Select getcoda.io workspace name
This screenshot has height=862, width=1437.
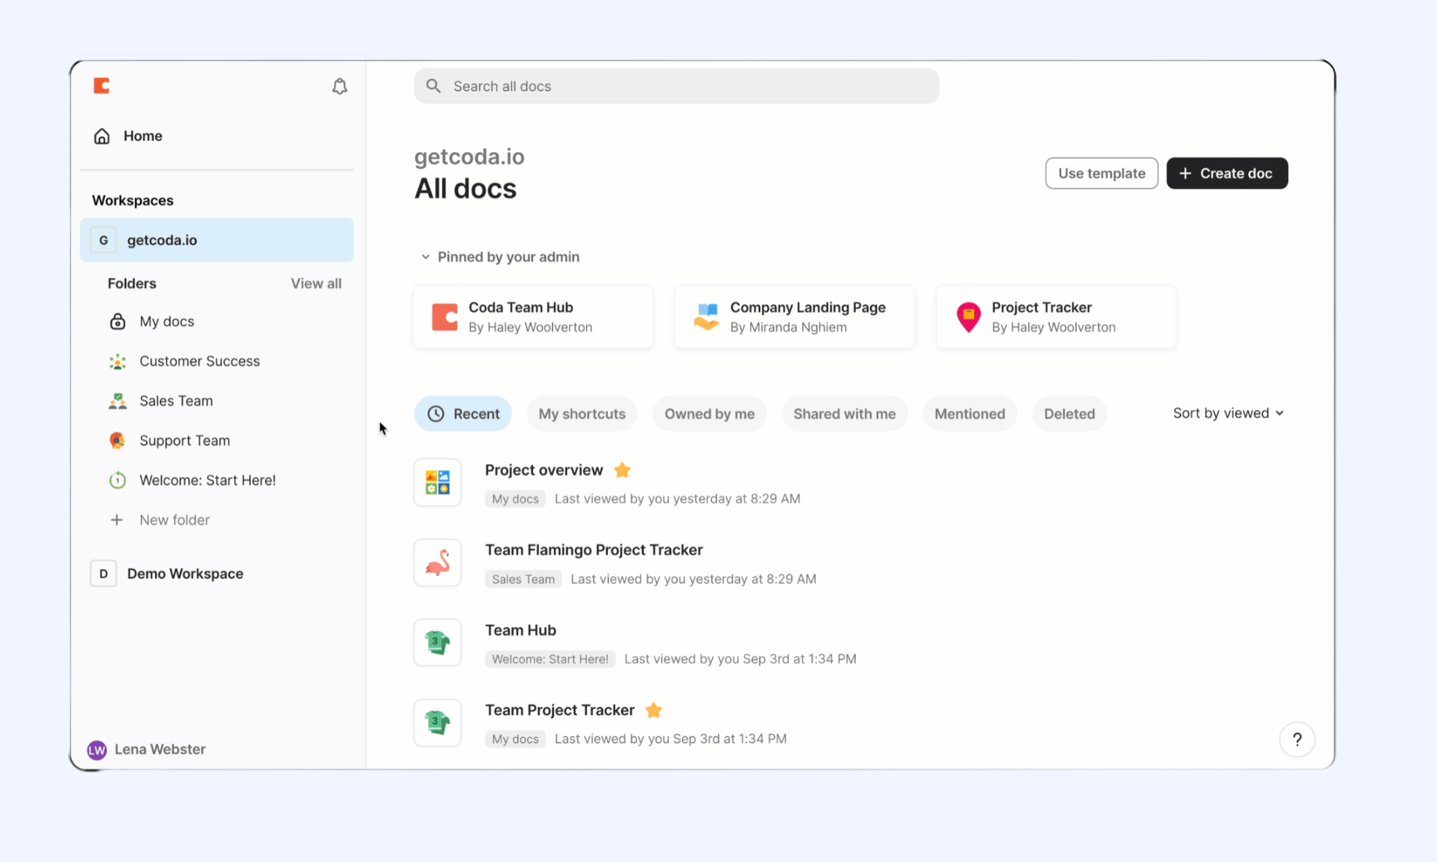[162, 240]
